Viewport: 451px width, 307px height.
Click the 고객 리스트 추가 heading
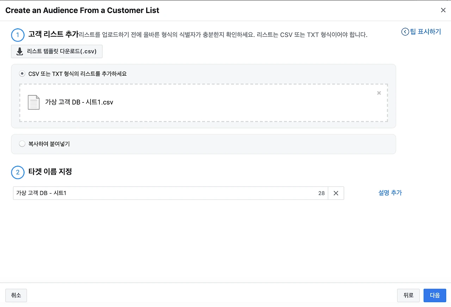point(54,35)
